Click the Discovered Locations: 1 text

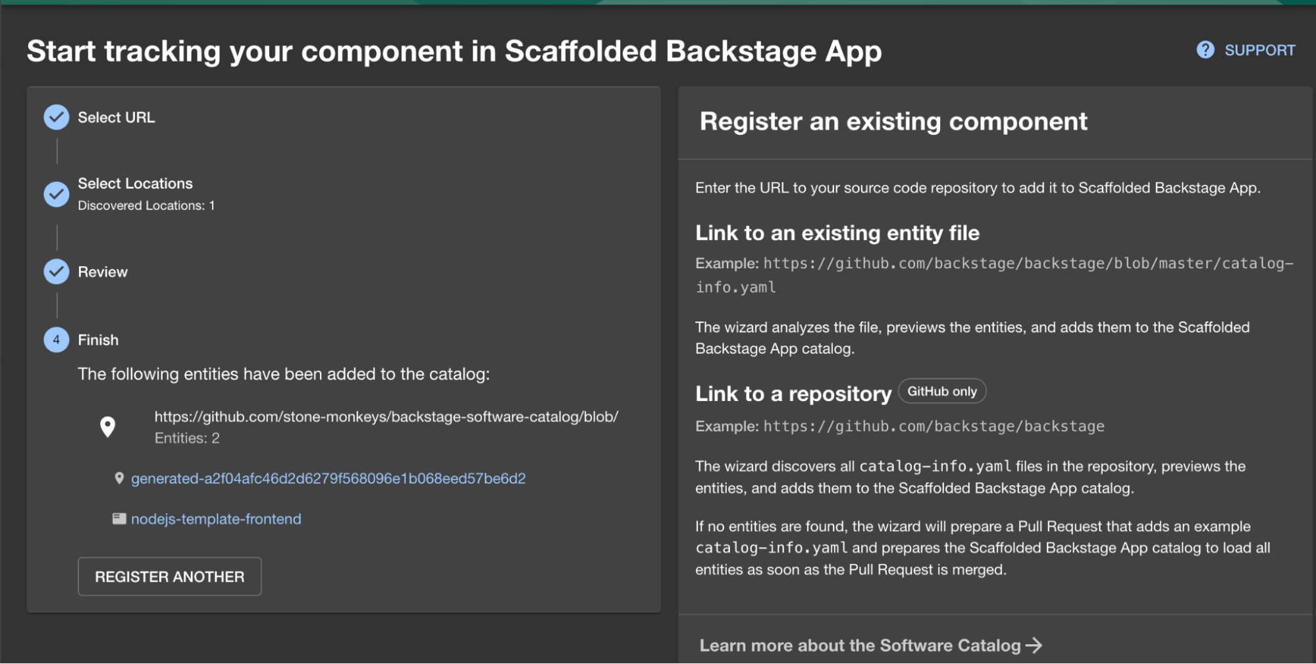coord(146,206)
